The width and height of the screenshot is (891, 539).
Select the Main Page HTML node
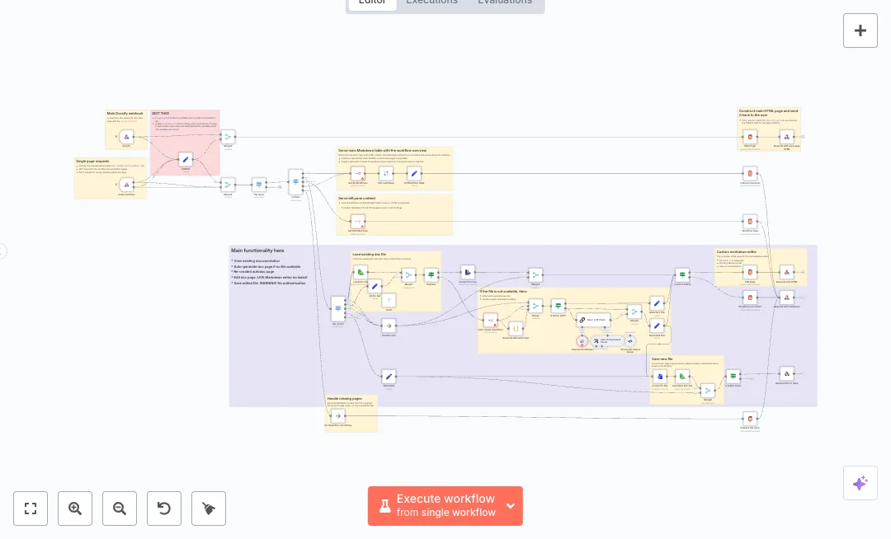tap(750, 137)
